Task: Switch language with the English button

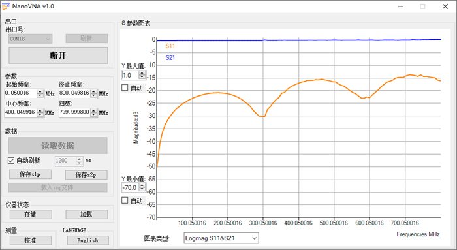Action: 88,240
